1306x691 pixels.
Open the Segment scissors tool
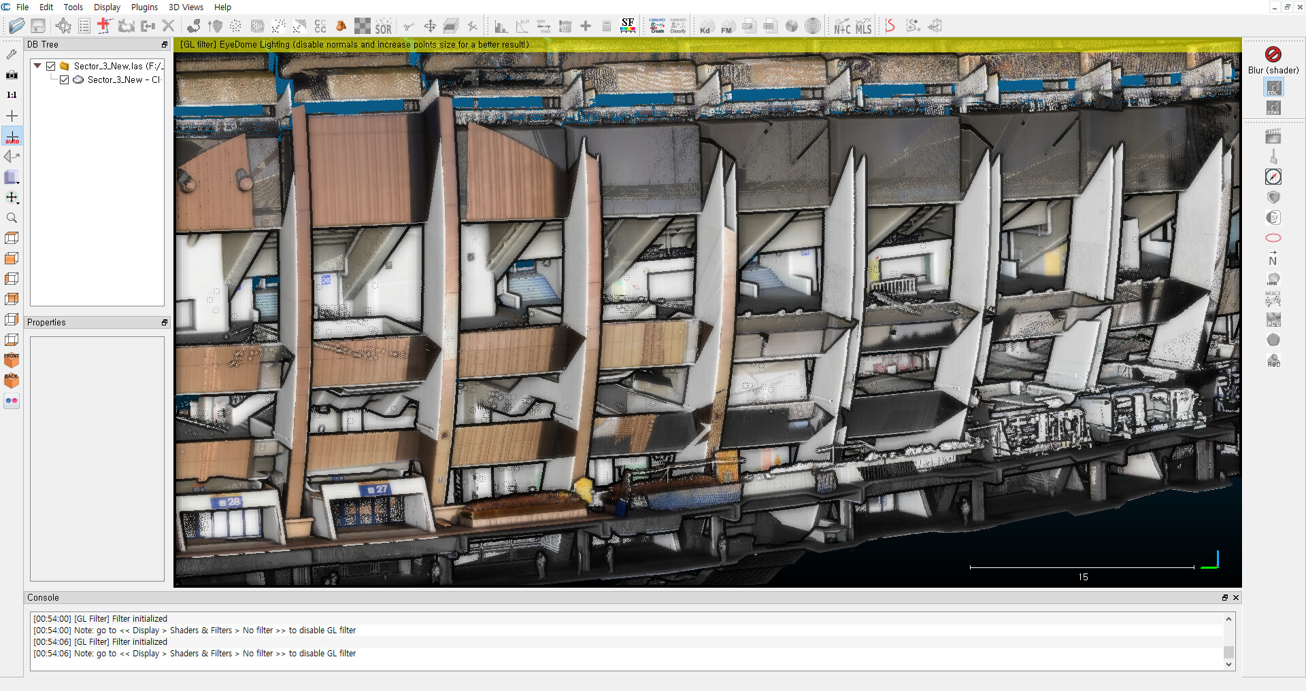(x=408, y=26)
